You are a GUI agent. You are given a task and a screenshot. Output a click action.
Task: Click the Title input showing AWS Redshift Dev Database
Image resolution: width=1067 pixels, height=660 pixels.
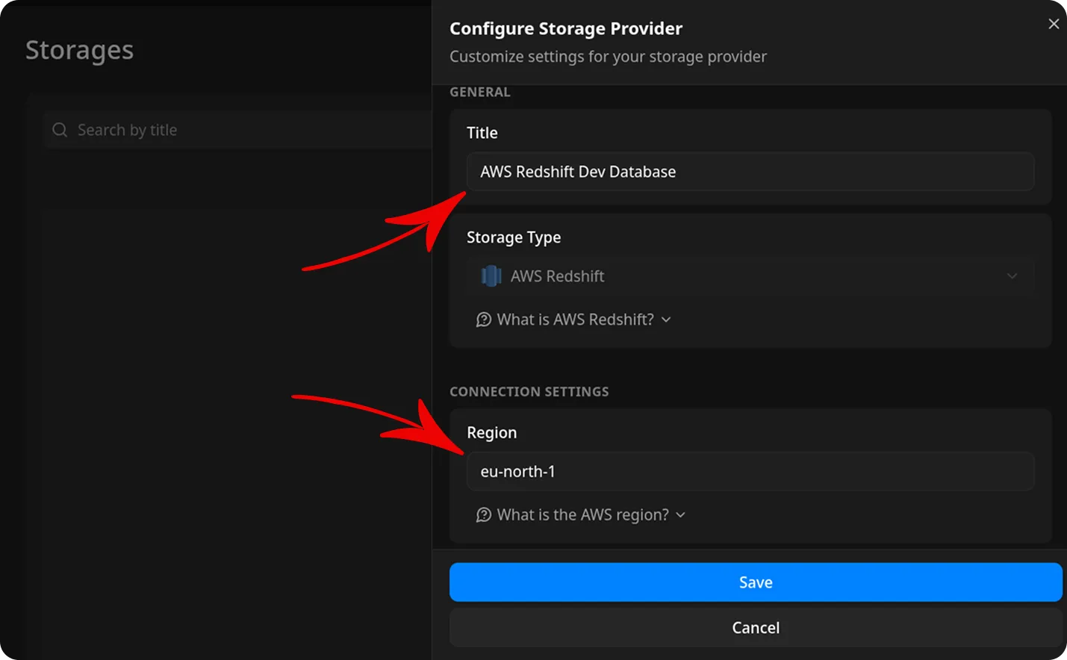point(750,171)
